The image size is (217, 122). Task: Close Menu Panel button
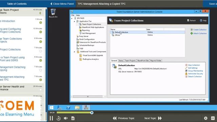(x=62, y=4)
